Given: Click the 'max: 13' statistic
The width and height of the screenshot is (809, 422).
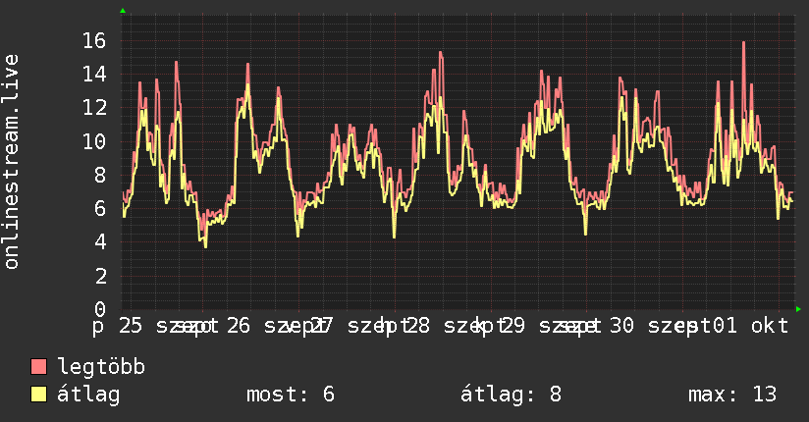Looking at the screenshot, I should (x=732, y=395).
